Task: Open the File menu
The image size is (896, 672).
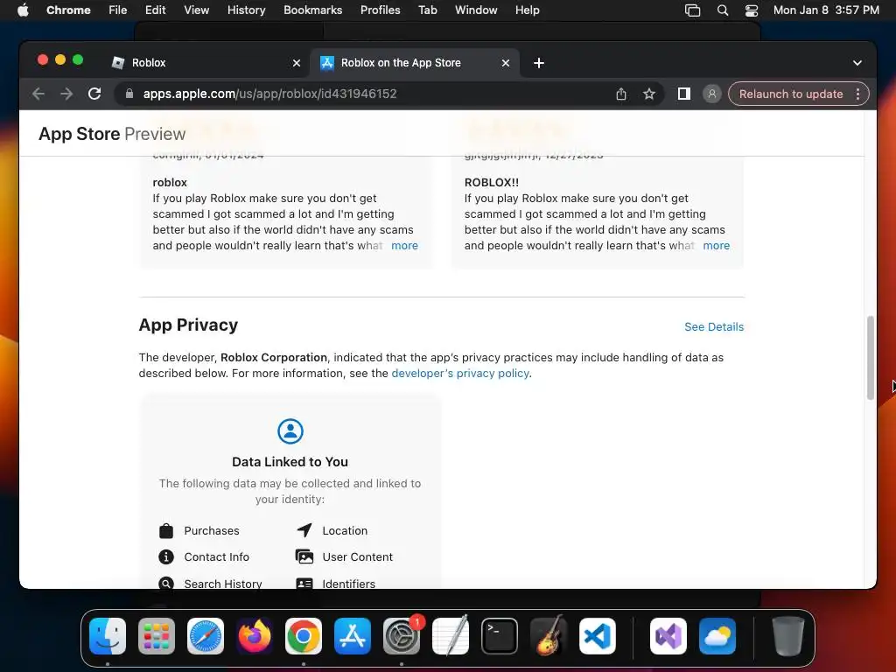Action: point(118,10)
